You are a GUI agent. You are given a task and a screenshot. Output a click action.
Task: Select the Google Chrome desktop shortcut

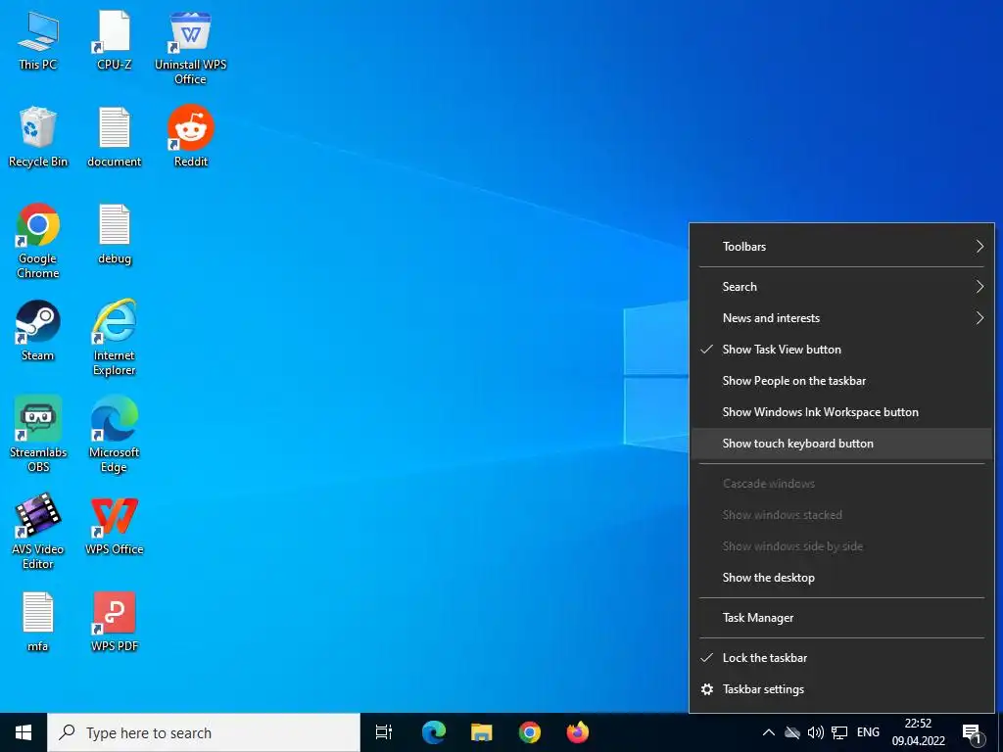38,241
